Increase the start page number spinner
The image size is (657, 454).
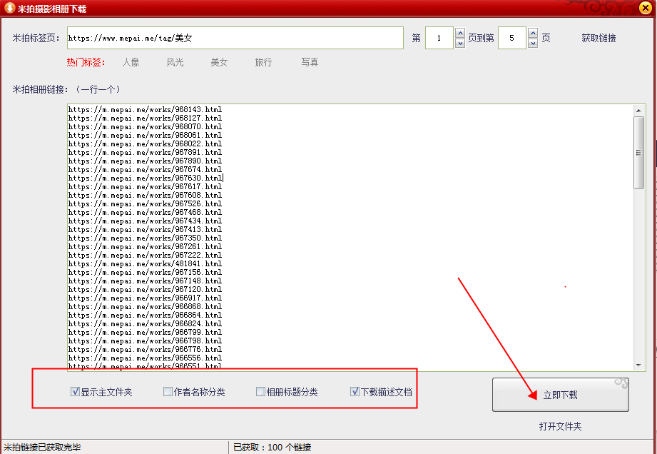click(460, 33)
